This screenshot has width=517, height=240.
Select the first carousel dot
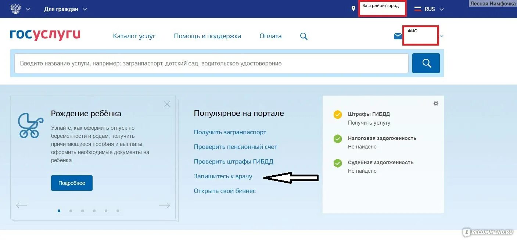pos(59,211)
